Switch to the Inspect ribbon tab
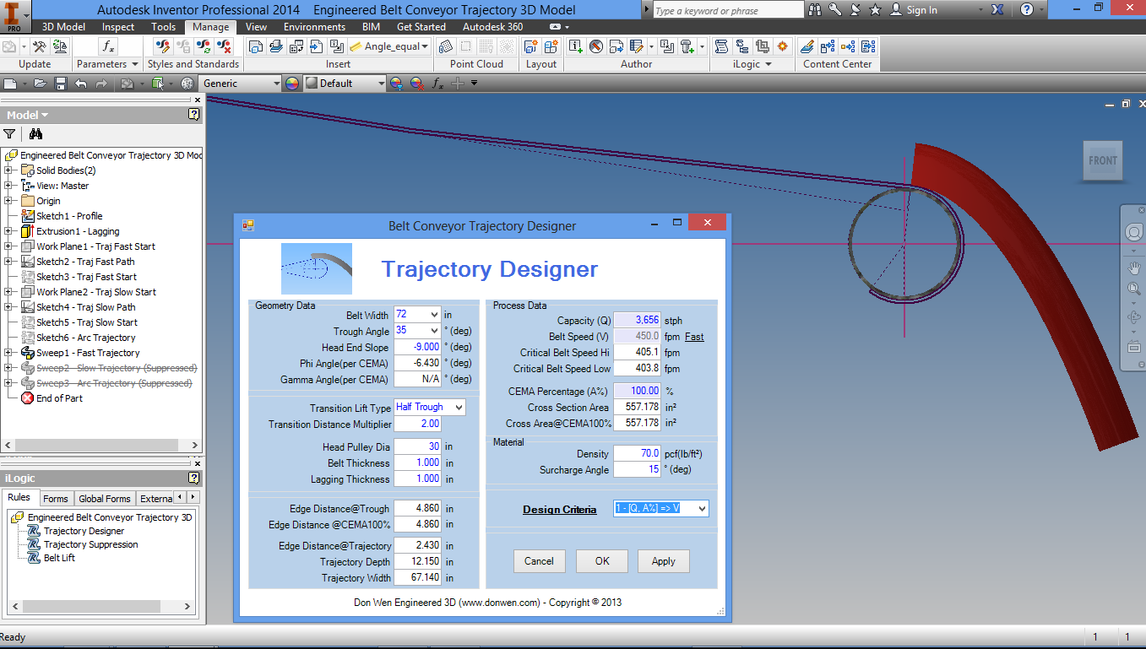1146x649 pixels. pyautogui.click(x=118, y=27)
